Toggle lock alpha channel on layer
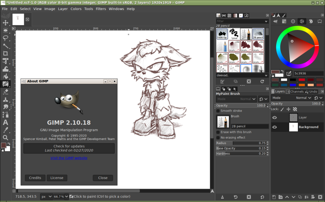This screenshot has width=325, height=202. (295, 109)
